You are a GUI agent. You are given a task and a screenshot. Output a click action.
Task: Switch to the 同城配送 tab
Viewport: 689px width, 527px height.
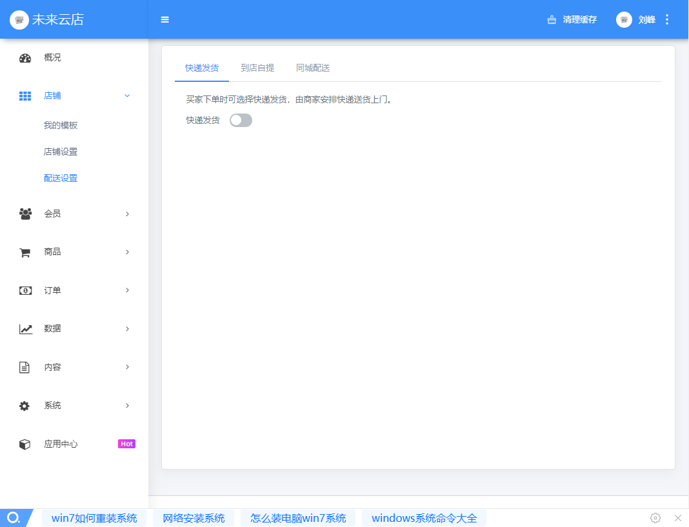coord(313,68)
